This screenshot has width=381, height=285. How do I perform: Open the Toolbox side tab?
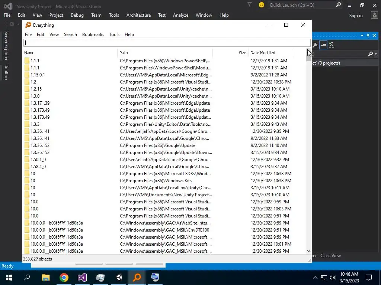click(x=6, y=72)
